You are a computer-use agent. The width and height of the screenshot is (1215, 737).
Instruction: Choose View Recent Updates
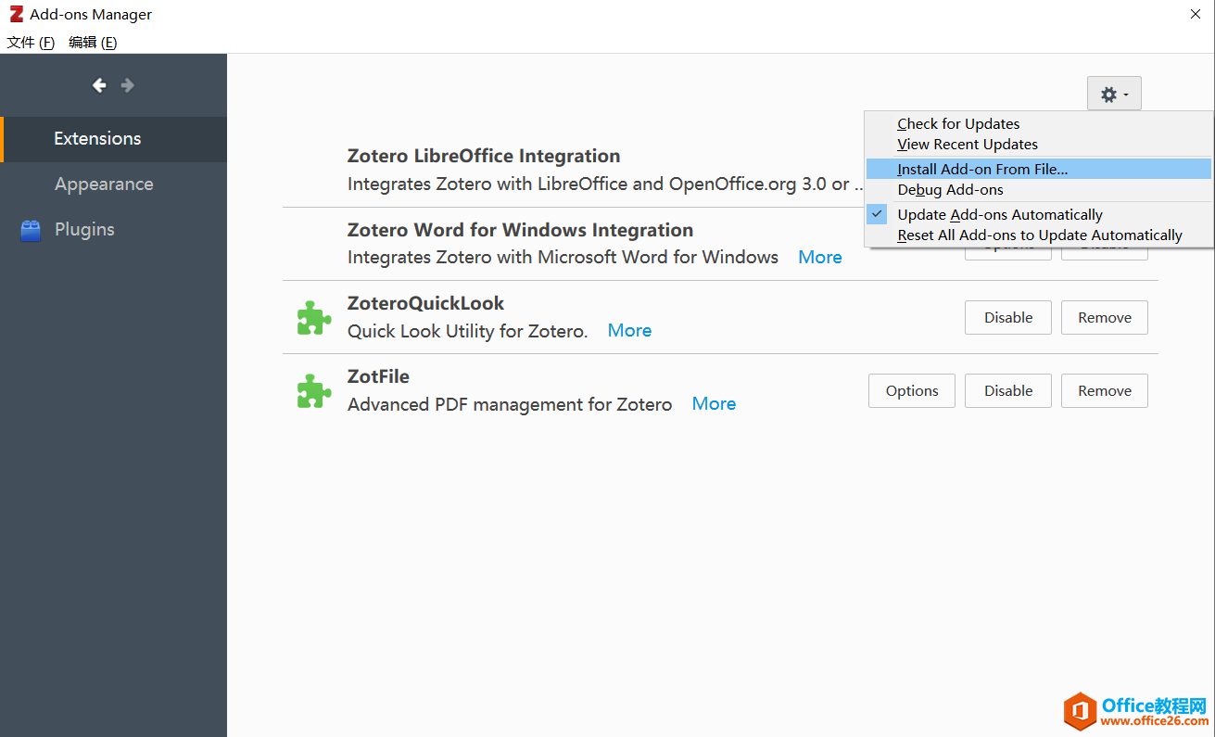pos(1038,145)
